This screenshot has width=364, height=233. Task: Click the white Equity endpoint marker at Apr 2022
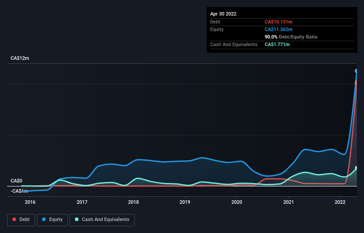pos(356,71)
